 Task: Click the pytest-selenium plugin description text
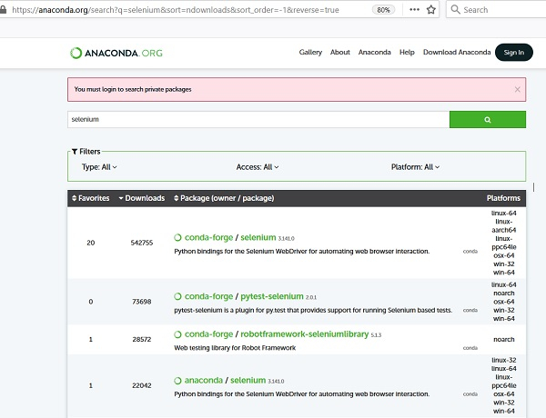tap(313, 310)
